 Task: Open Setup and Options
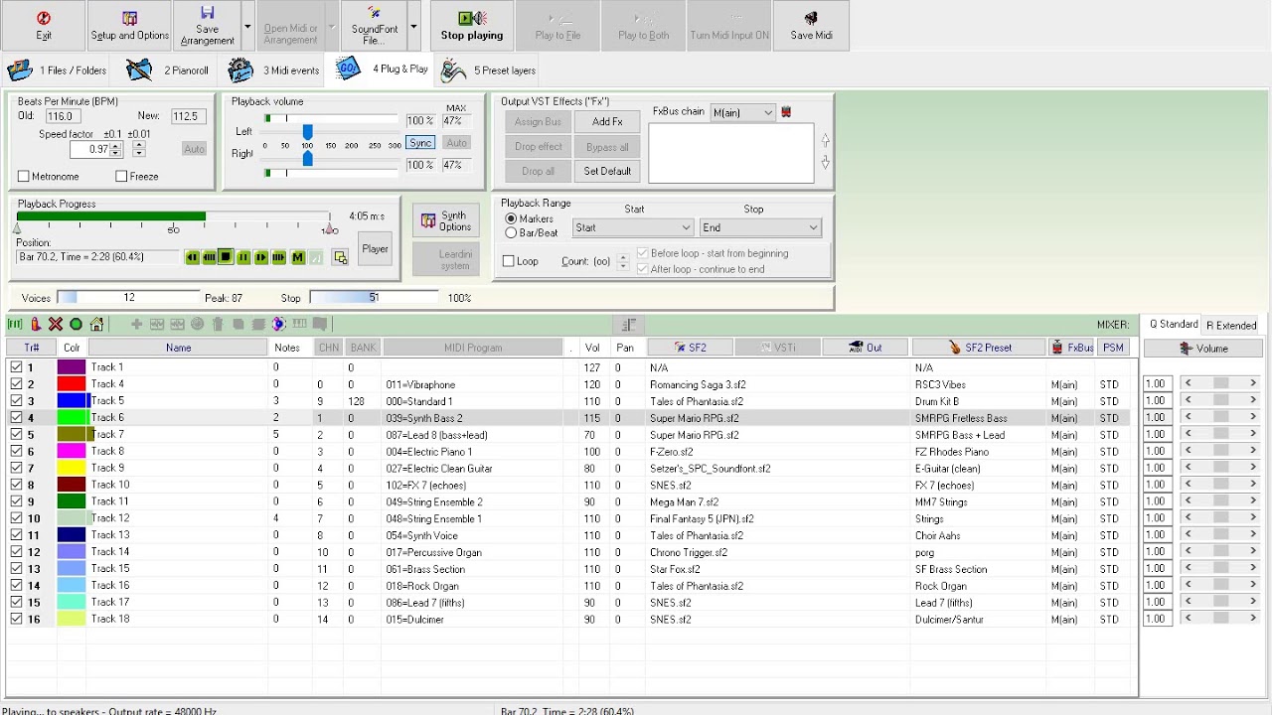(130, 26)
